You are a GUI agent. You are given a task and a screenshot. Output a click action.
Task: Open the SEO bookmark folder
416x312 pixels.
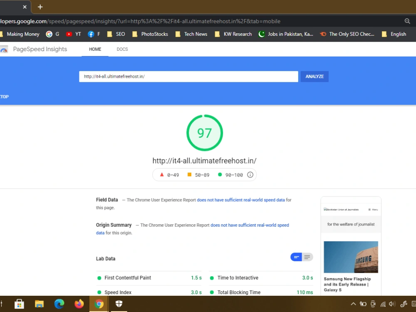(116, 34)
